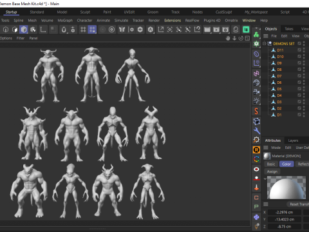Collapse the material preview chevron
309x232 pixels.
point(265,179)
